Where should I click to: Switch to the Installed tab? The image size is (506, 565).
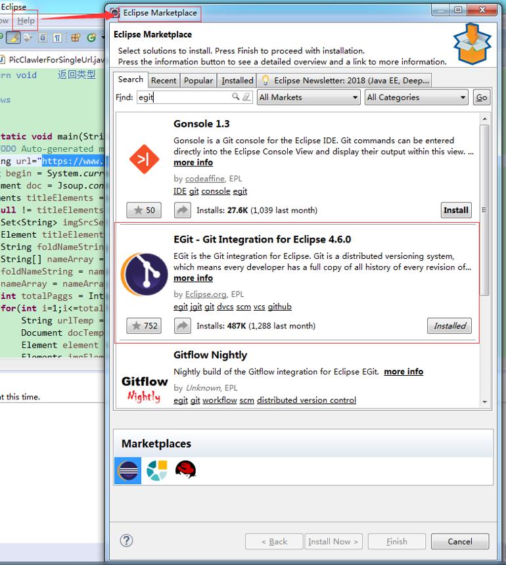pyautogui.click(x=237, y=80)
